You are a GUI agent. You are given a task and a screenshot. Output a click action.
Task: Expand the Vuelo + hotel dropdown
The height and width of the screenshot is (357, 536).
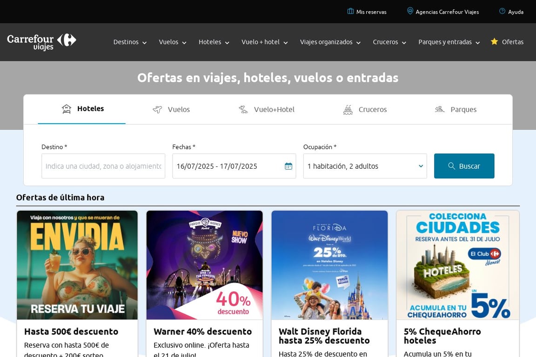tap(265, 42)
